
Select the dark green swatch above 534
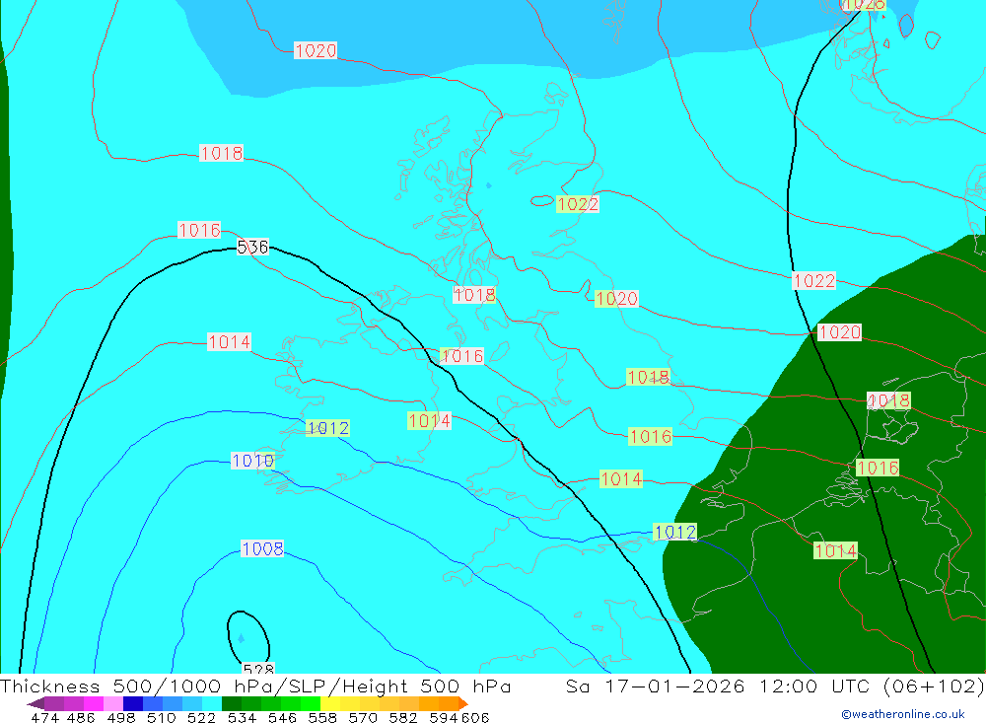pyautogui.click(x=232, y=704)
